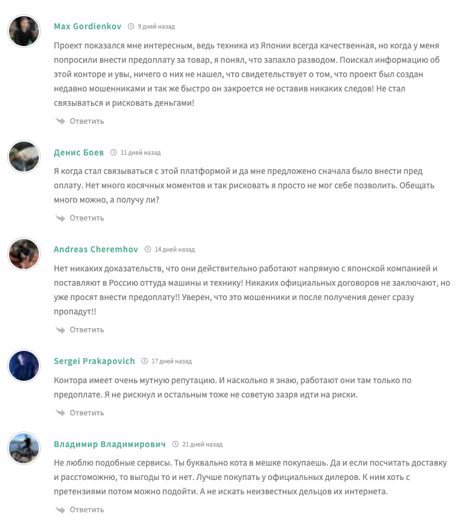Click the '21 дней назад' timestamp

tap(202, 444)
